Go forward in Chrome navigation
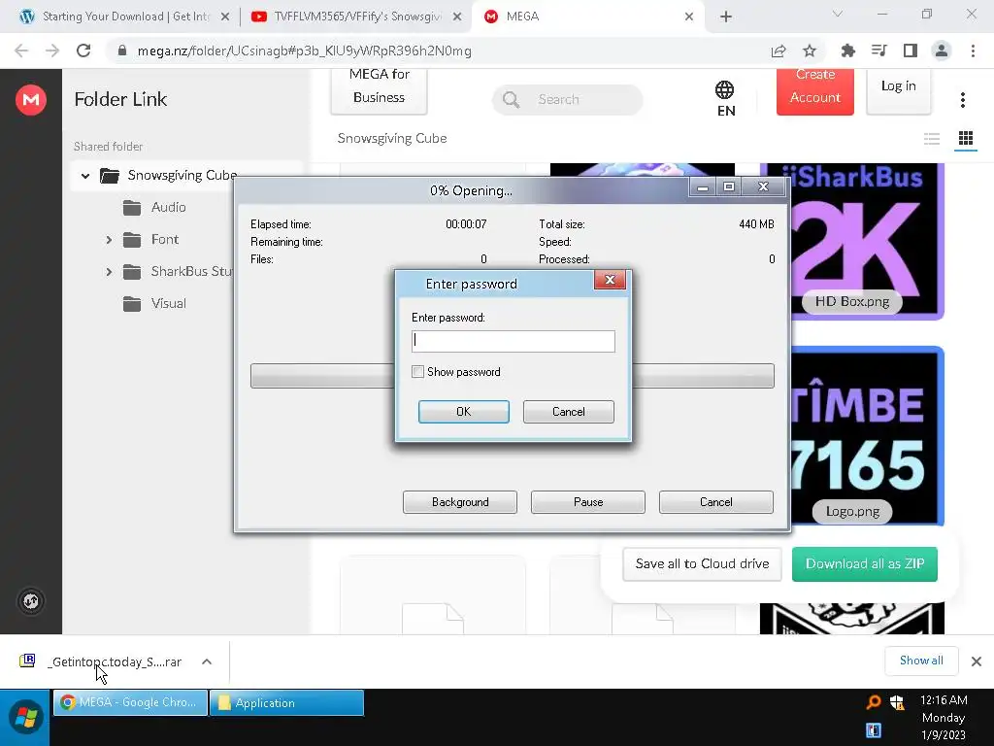 pyautogui.click(x=52, y=51)
